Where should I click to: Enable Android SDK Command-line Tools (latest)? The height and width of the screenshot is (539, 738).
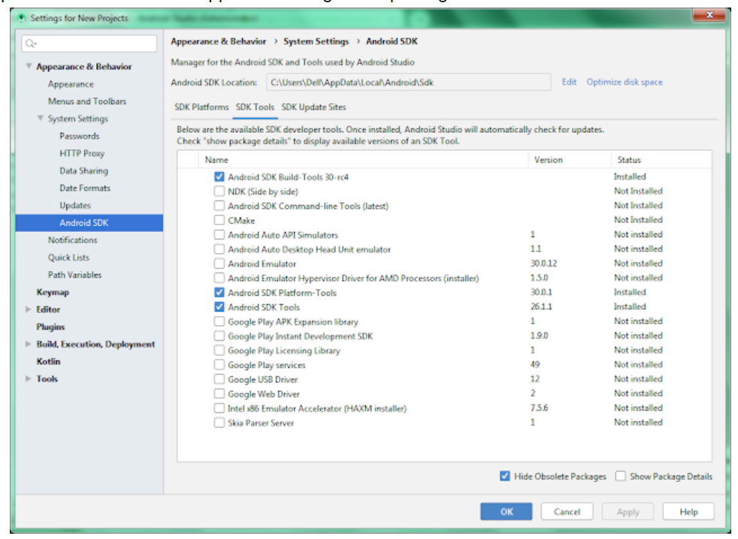219,206
